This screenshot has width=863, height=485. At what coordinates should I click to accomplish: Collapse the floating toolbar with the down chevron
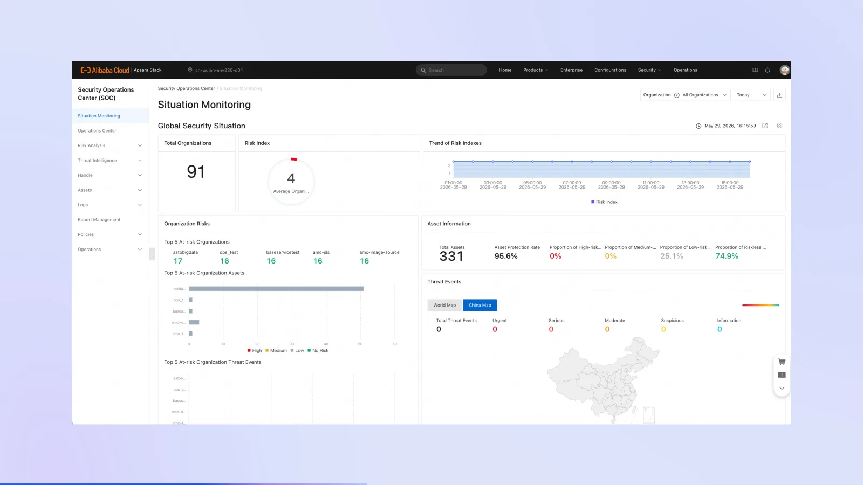(x=782, y=388)
